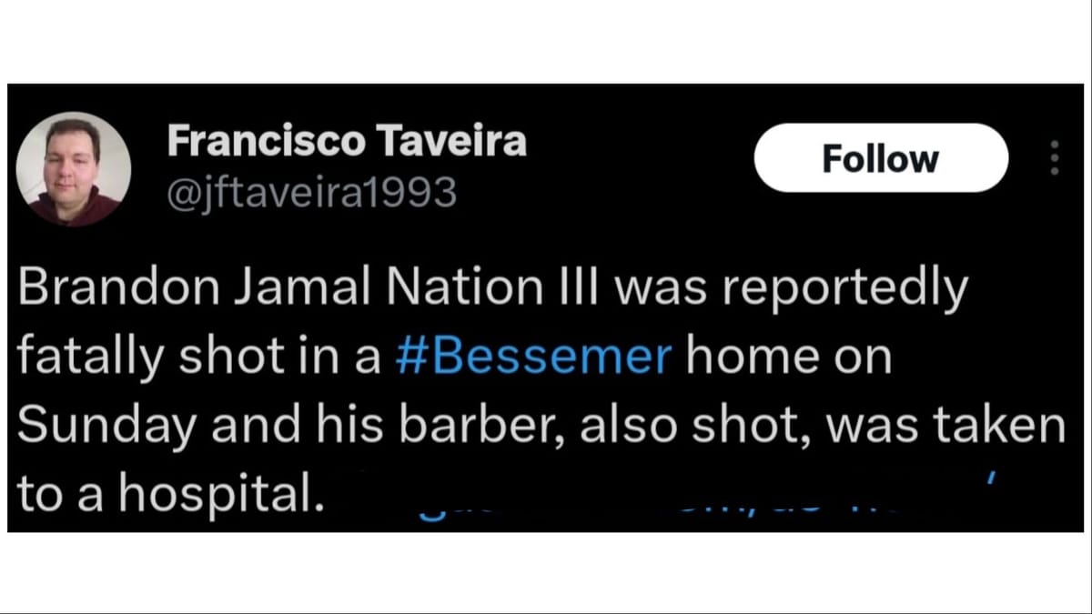This screenshot has height=614, width=1092.
Task: Click Francisco Taveira's profile picture
Action: coord(73,168)
